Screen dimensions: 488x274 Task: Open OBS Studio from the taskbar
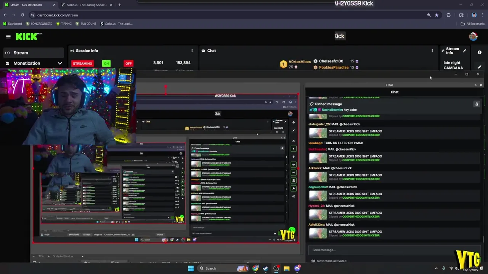click(276, 268)
